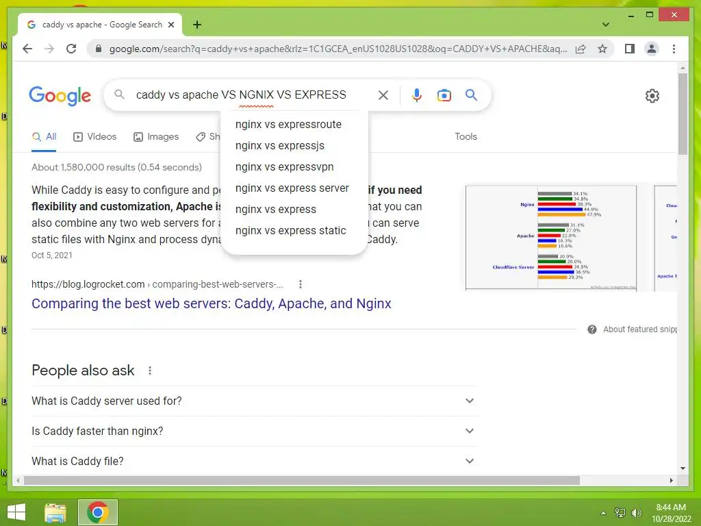Open People also ask options menu

tap(150, 371)
